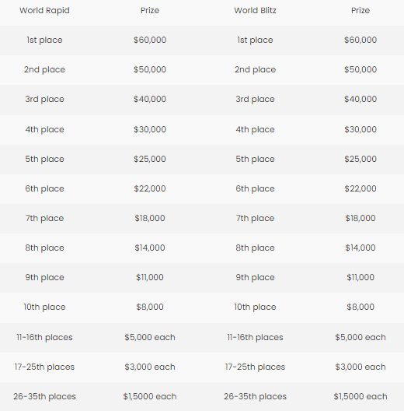Click the World Rapid $11,000 prize
The image size is (404, 411).
point(150,277)
